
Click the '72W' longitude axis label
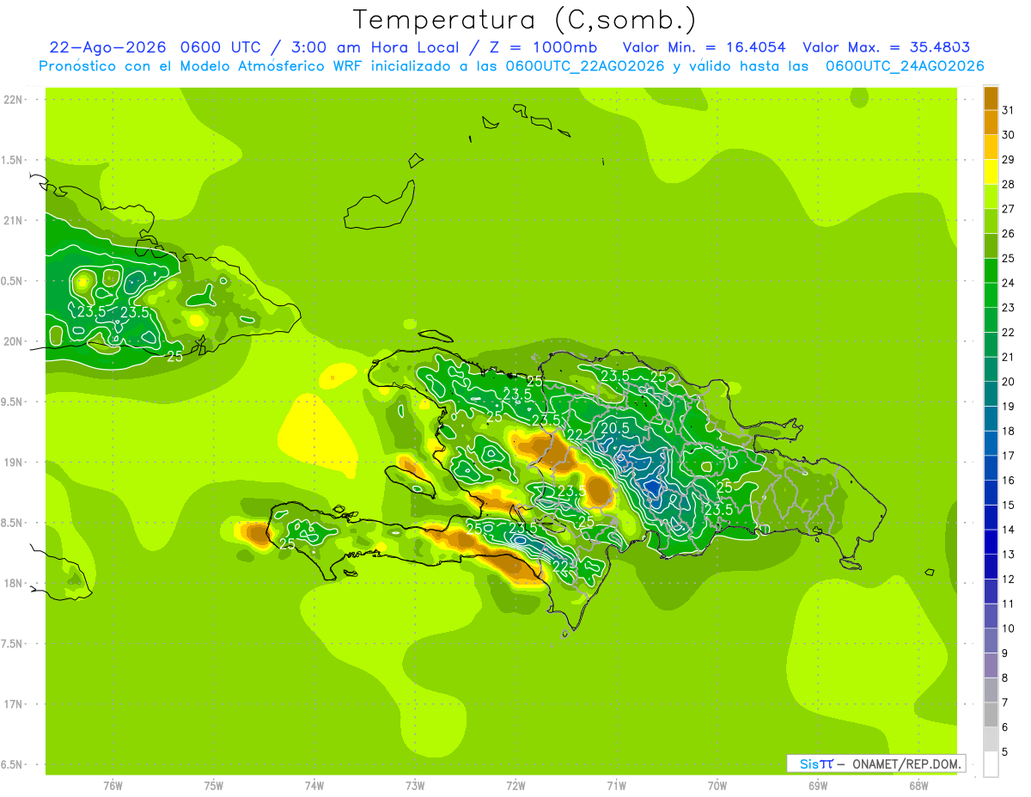coord(515,786)
